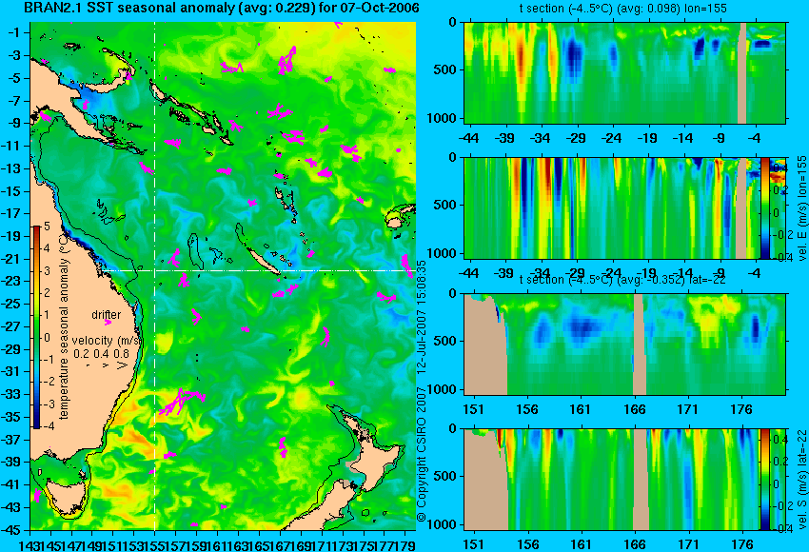The width and height of the screenshot is (809, 552).
Task: Select the vel. S (m/s) color bar
Action: coord(764,480)
